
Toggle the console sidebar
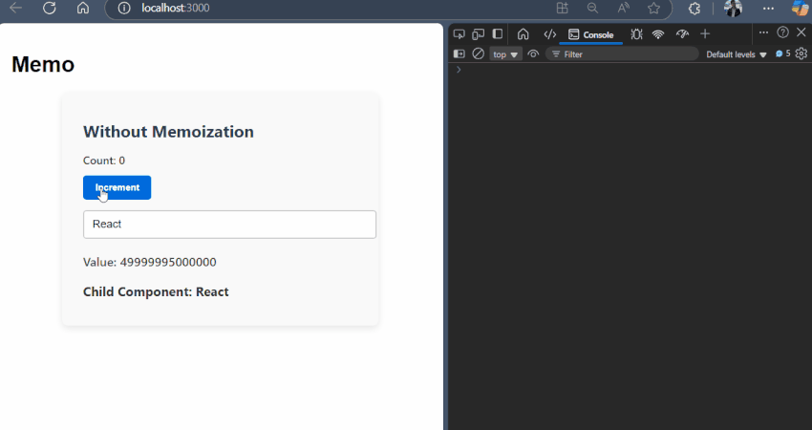[459, 54]
